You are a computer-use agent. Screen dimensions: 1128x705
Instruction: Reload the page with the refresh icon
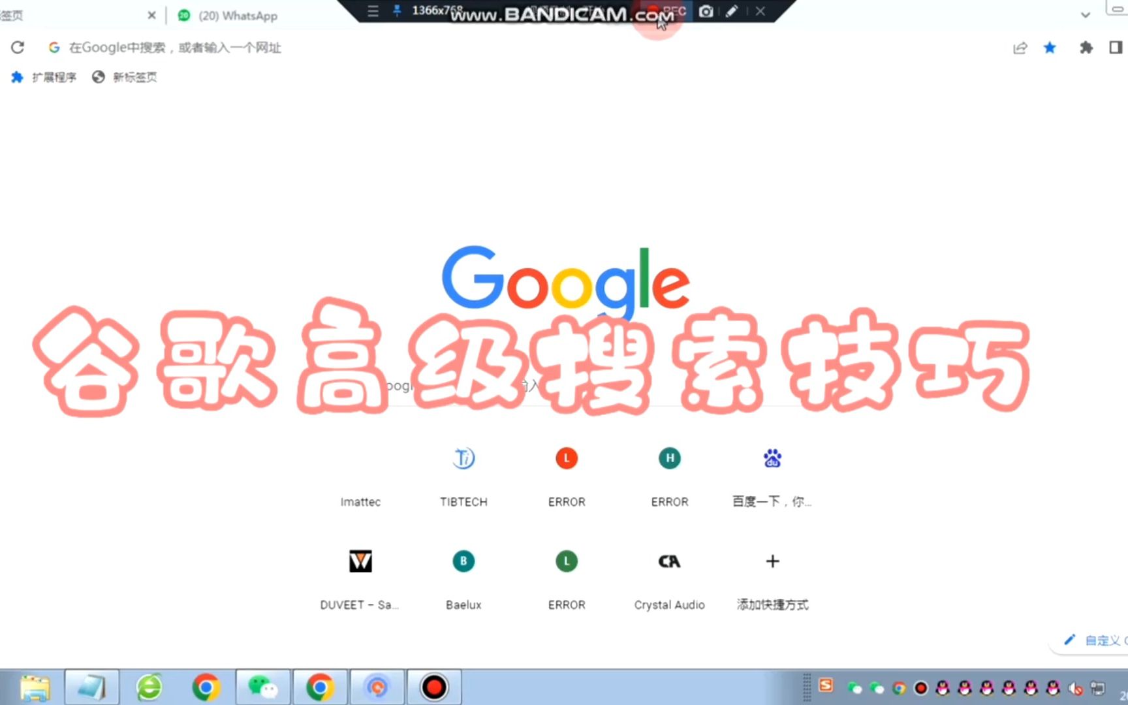(18, 47)
